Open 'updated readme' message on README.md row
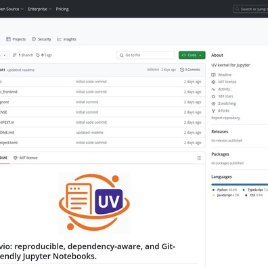This screenshot has width=268, height=268. pos(89,133)
